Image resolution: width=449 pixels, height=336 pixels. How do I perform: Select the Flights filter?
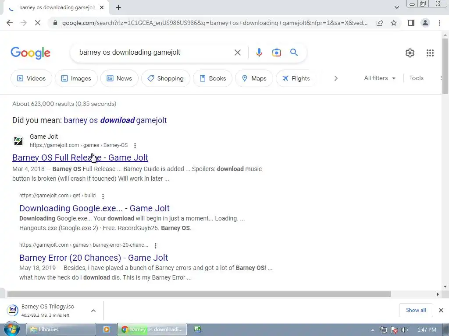point(296,78)
